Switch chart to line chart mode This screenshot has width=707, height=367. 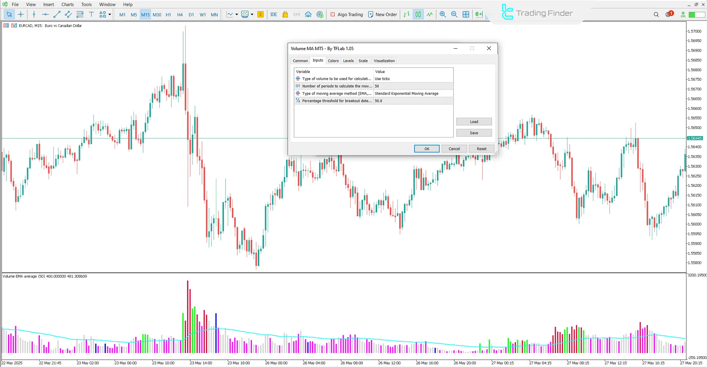pos(430,14)
